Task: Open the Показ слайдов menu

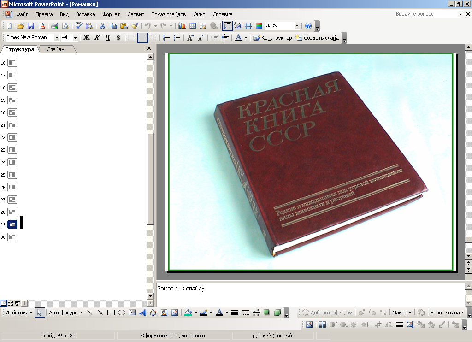Action: pos(169,14)
